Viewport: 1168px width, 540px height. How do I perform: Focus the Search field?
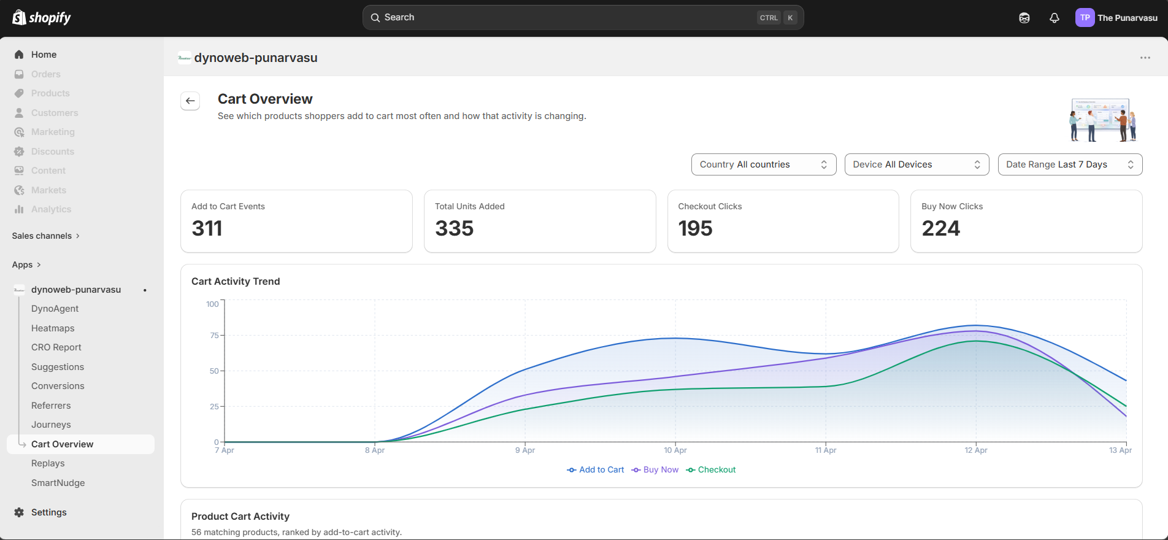(x=583, y=18)
